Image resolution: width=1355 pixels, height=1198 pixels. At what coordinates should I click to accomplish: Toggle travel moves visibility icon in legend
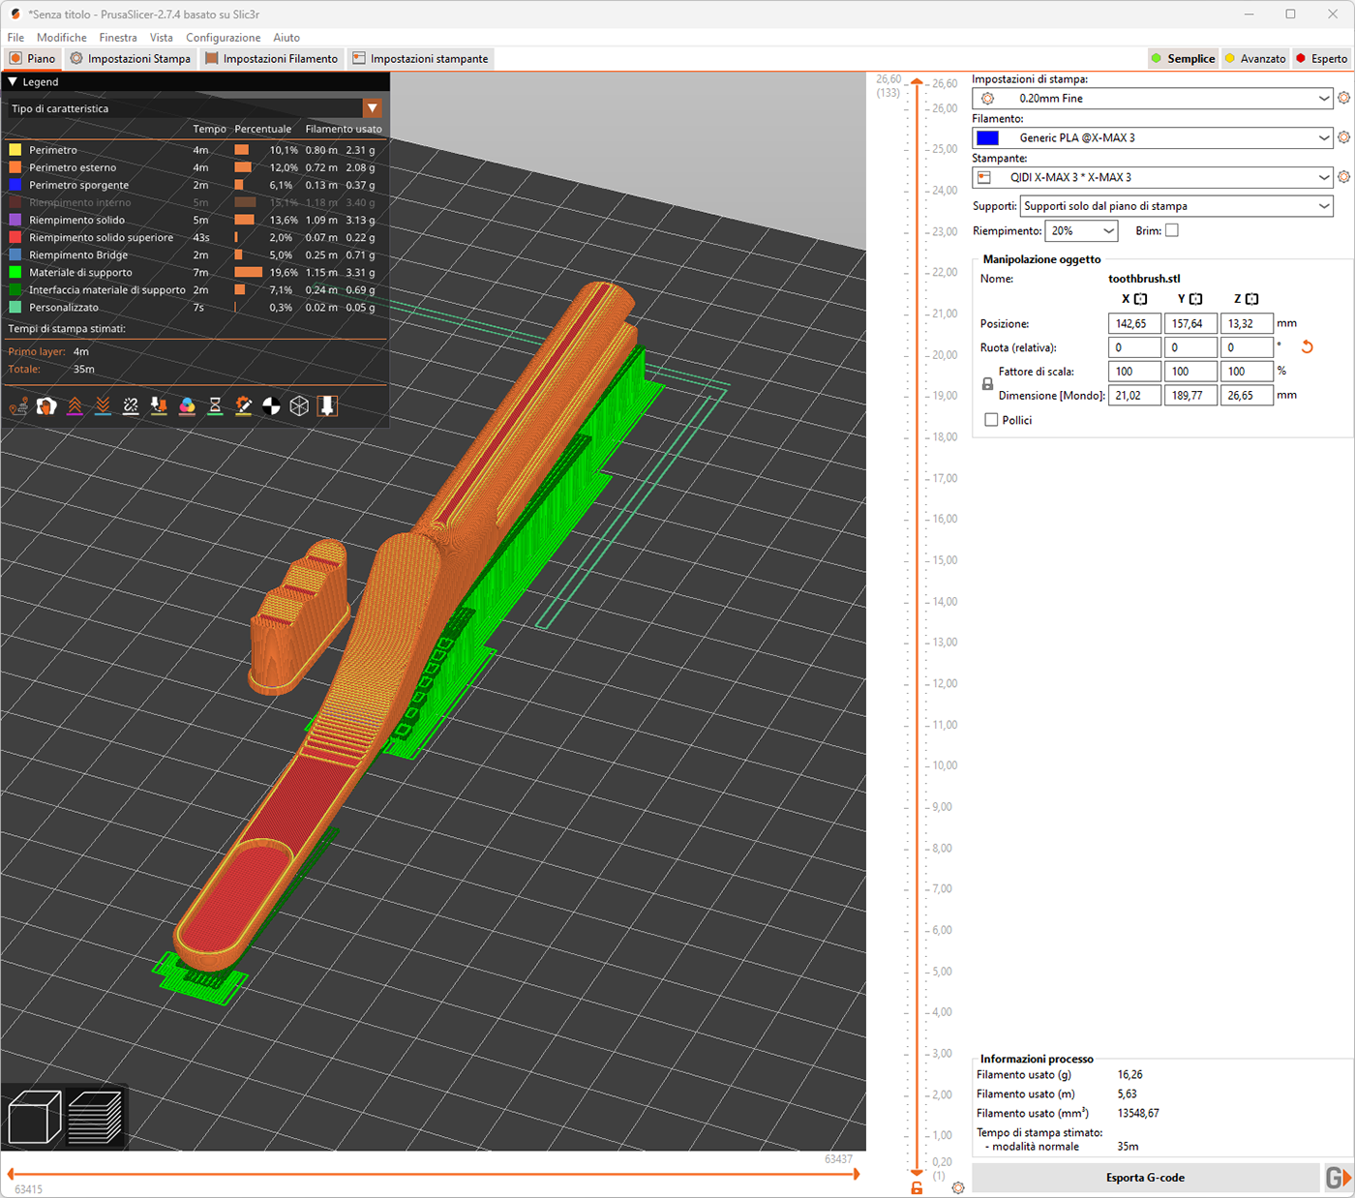point(18,407)
